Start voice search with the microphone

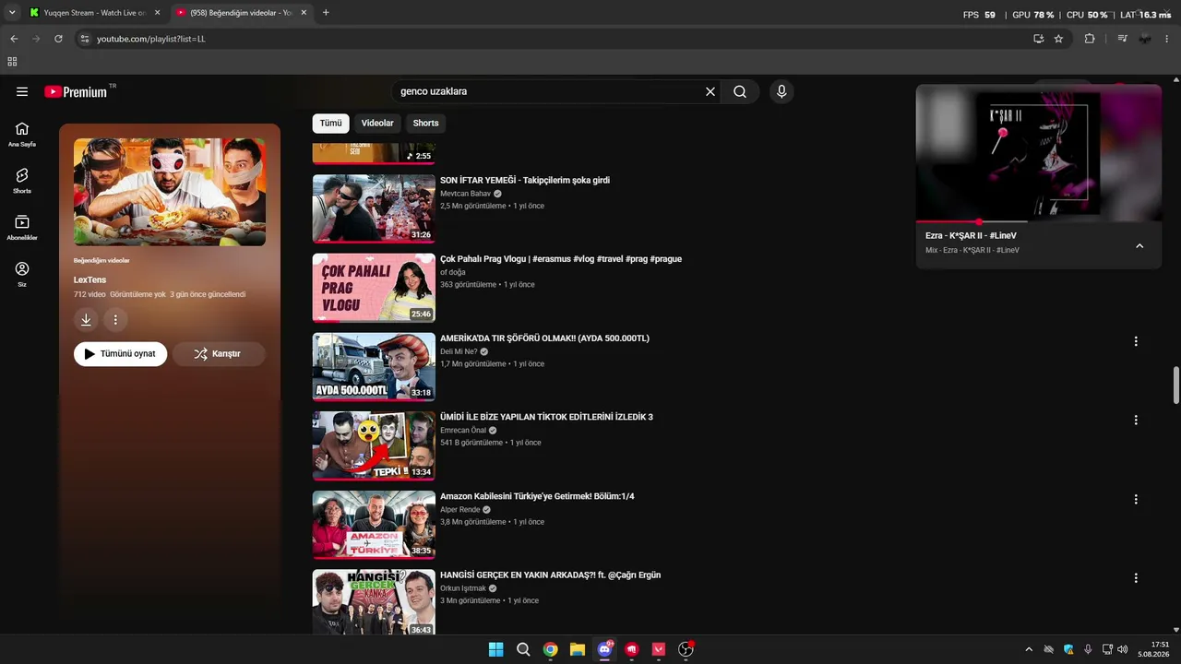(781, 91)
